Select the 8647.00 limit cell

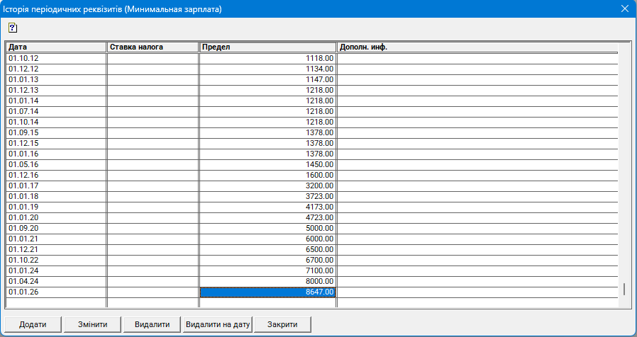267,292
